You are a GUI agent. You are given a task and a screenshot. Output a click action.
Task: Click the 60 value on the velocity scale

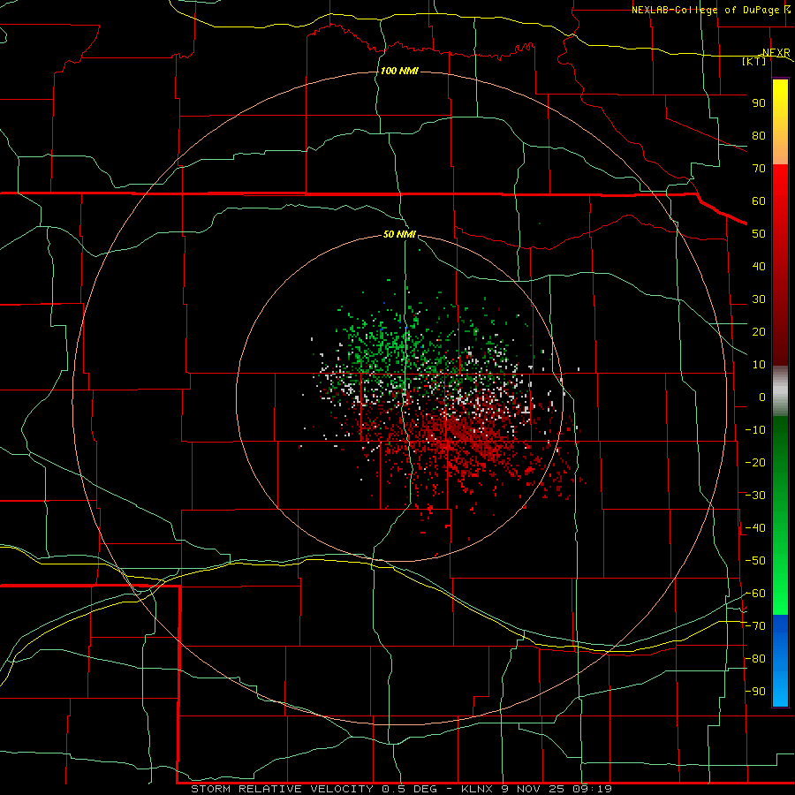pos(759,201)
